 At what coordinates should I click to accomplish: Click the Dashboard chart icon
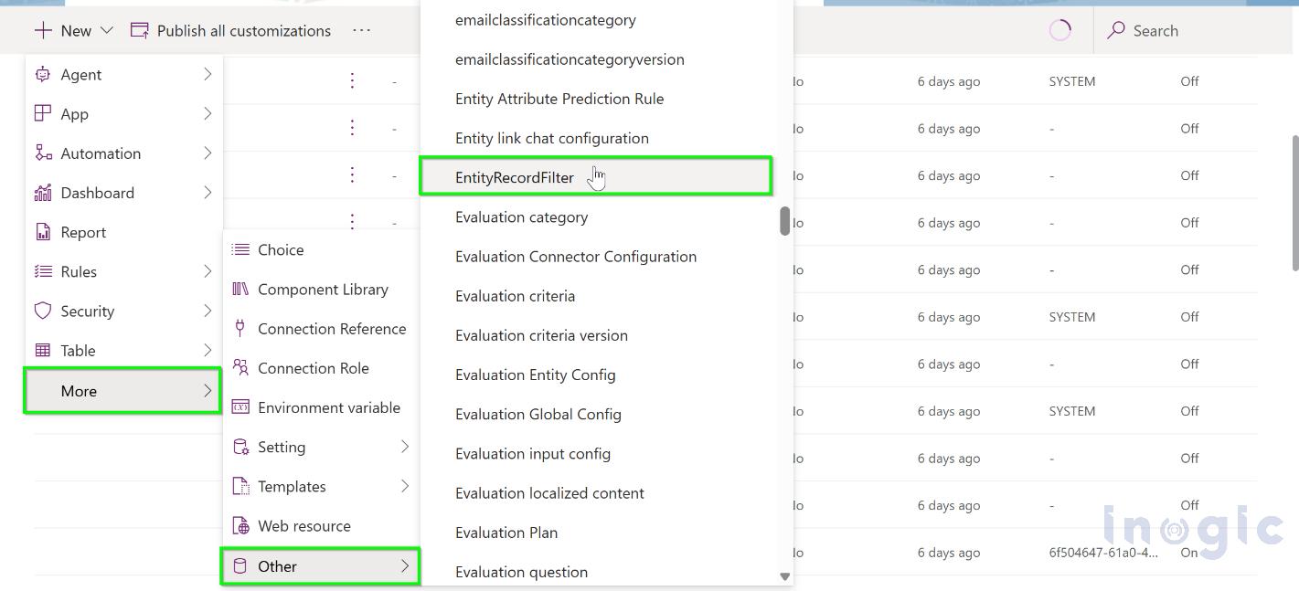click(43, 193)
